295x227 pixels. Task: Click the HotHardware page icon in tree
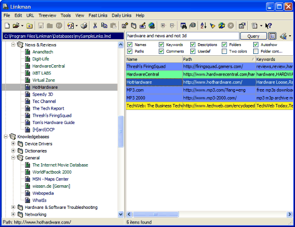[x=28, y=87]
